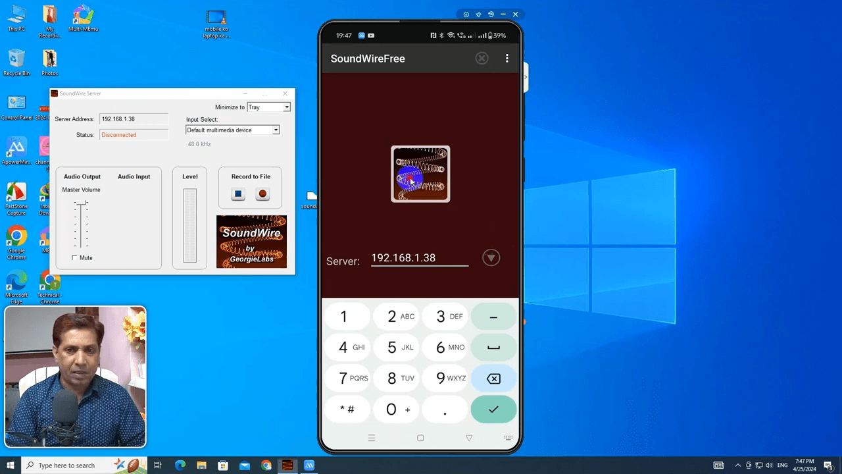Open the mobile ko laptop video file
The width and height of the screenshot is (842, 474).
(x=216, y=24)
